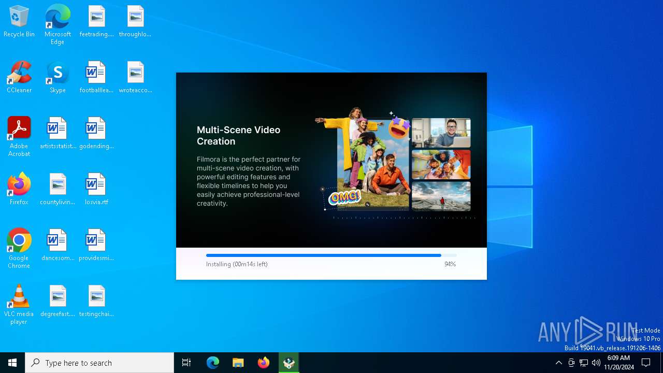Click the friends huddle circle thumbnail

pyautogui.click(x=441, y=164)
